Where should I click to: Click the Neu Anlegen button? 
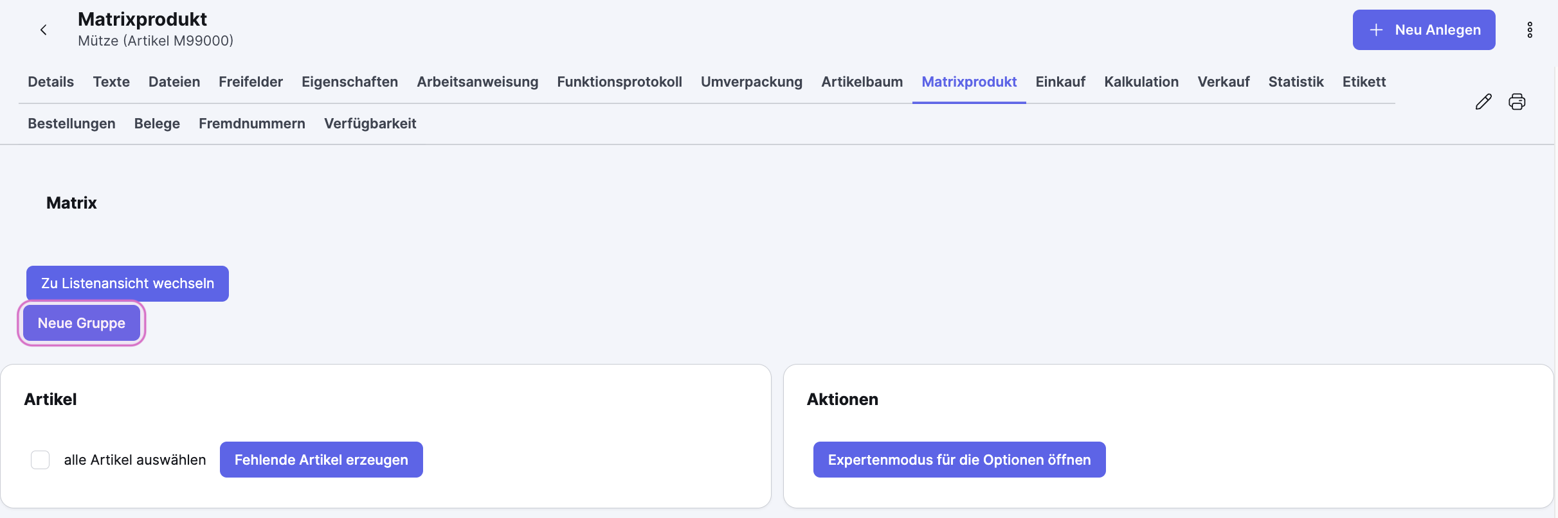point(1424,30)
